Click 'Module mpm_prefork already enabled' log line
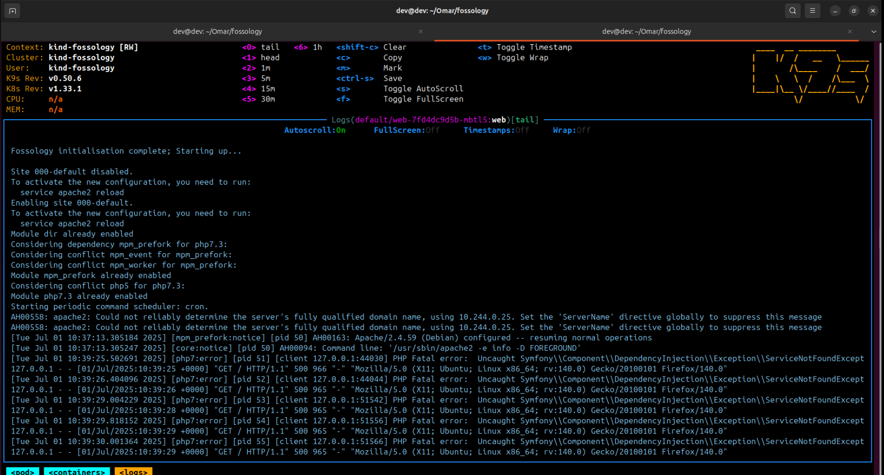 [x=91, y=276]
